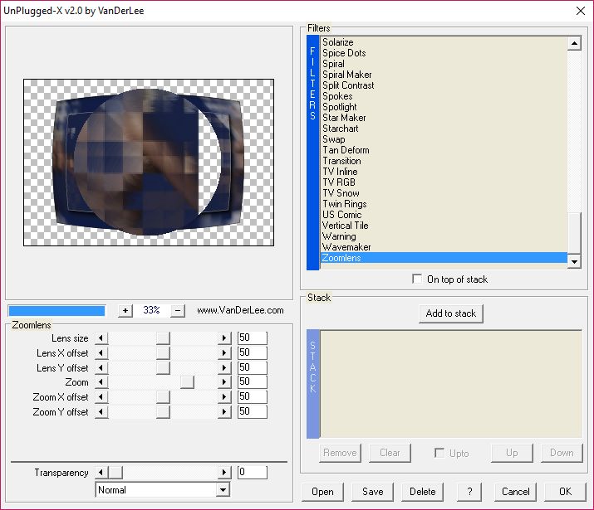Click right arrow of Zoom slider

point(224,381)
